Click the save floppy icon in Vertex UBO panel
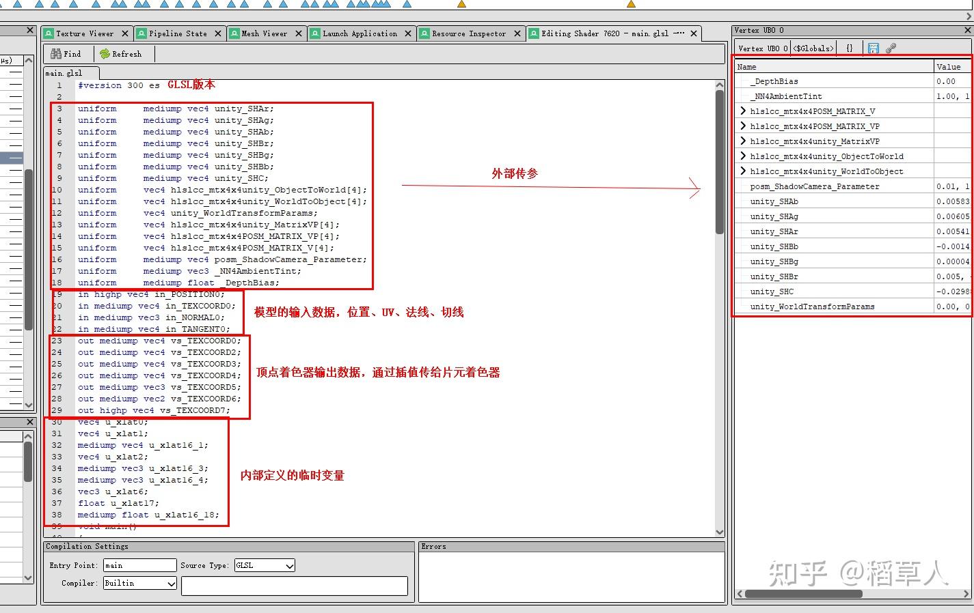Screen dimensions: 974x613 coord(874,48)
